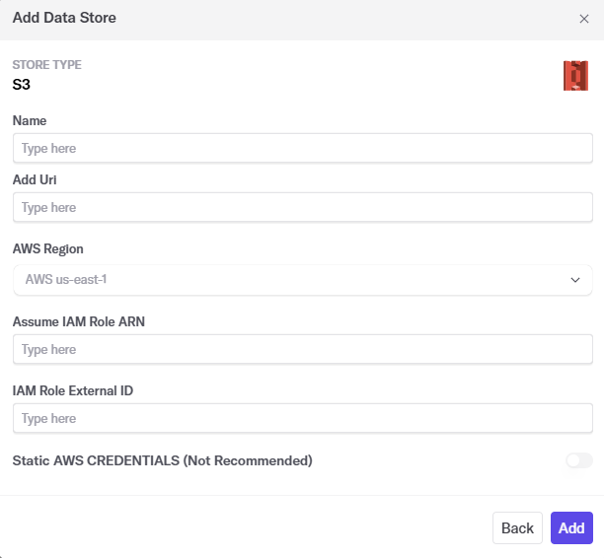Click the "Add Data Store" dialog title
This screenshot has height=558, width=604.
[64, 19]
